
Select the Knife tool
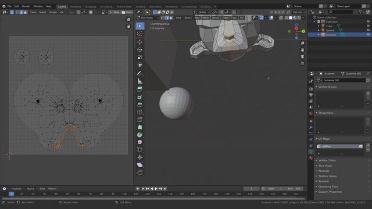139,120
